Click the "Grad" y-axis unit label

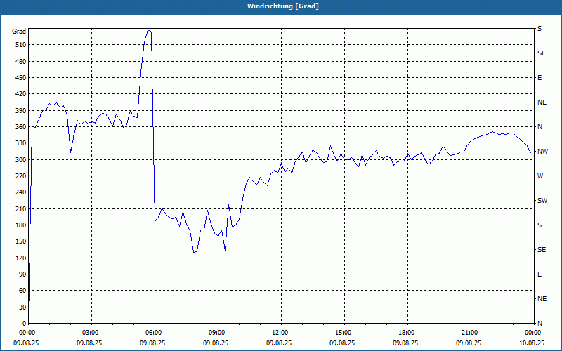tap(19, 32)
